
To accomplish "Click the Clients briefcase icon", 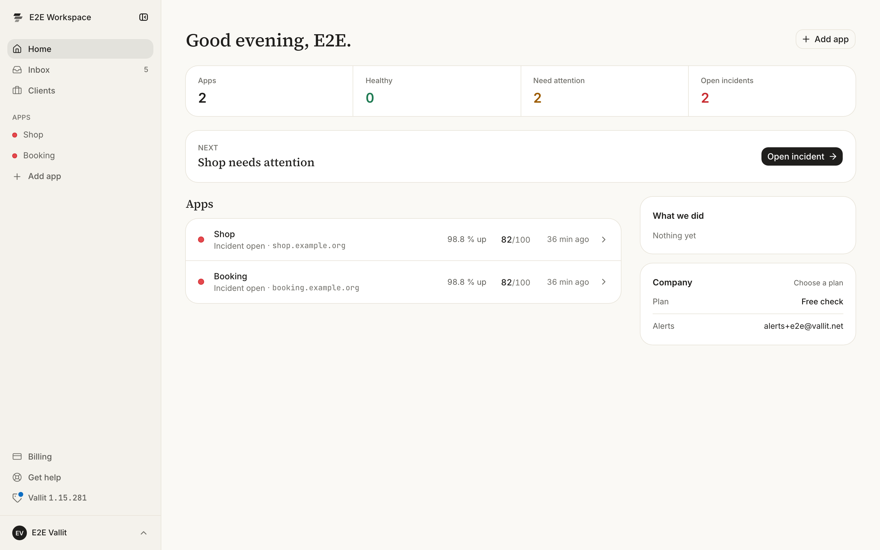I will (x=17, y=90).
